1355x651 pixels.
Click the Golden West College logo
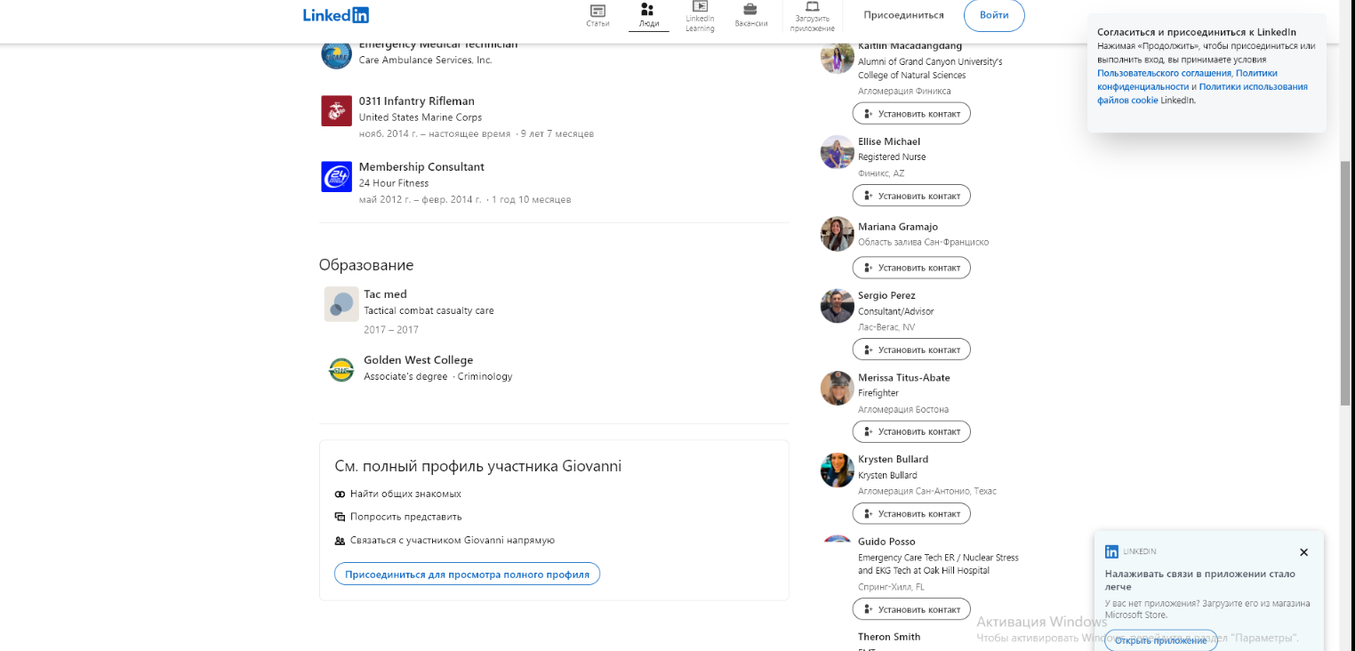tap(341, 369)
